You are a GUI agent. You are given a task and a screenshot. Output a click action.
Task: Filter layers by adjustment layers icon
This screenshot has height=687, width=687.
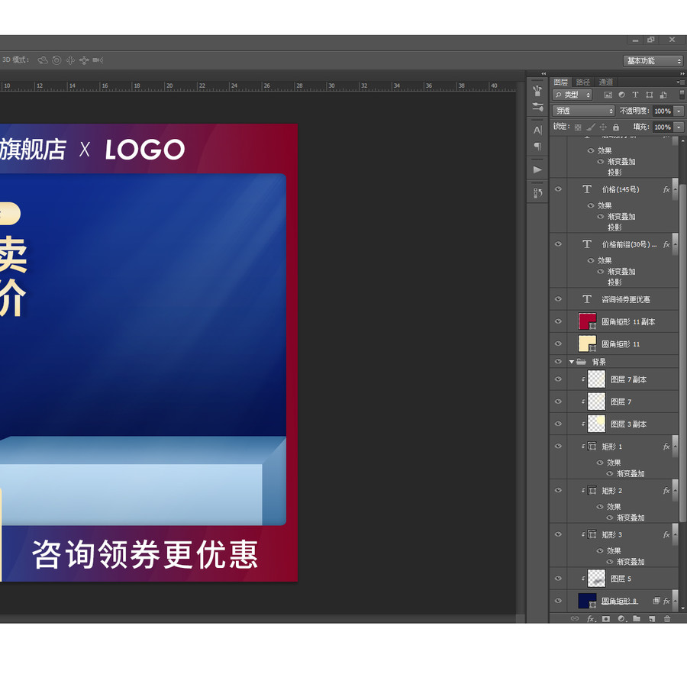click(x=621, y=95)
